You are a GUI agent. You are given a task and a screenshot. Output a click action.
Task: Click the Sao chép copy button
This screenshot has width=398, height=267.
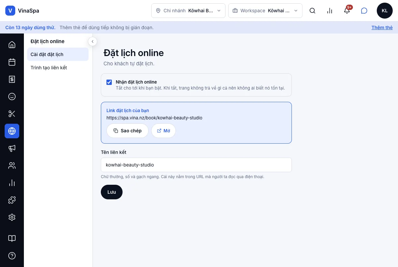(127, 131)
